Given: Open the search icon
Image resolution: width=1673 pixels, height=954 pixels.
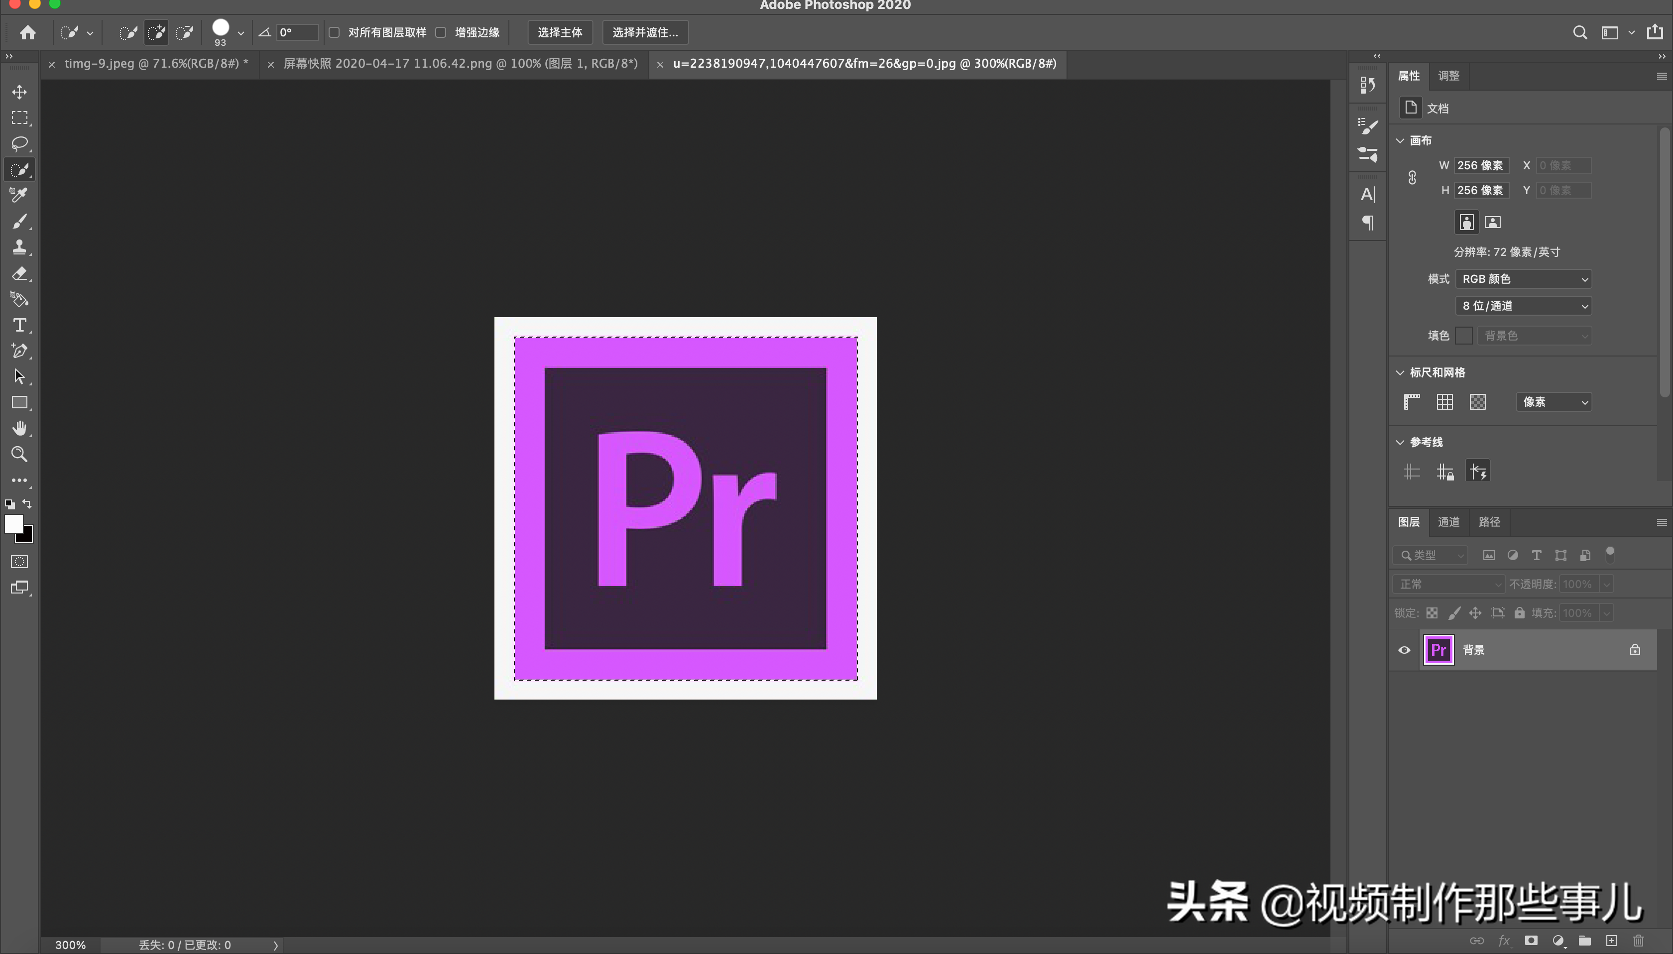Looking at the screenshot, I should tap(1580, 32).
